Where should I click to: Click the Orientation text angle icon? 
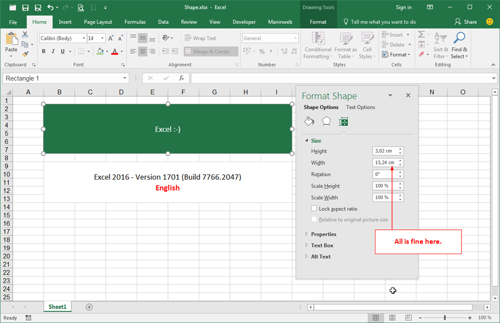[166, 38]
